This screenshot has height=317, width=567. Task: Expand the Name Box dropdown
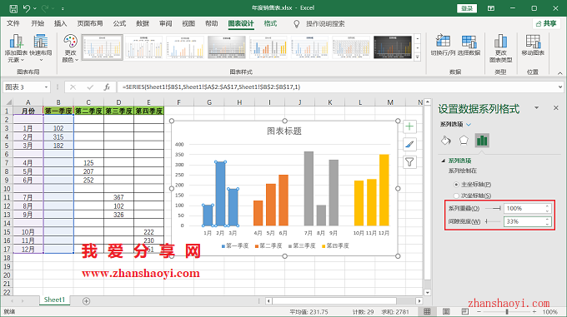click(x=46, y=87)
